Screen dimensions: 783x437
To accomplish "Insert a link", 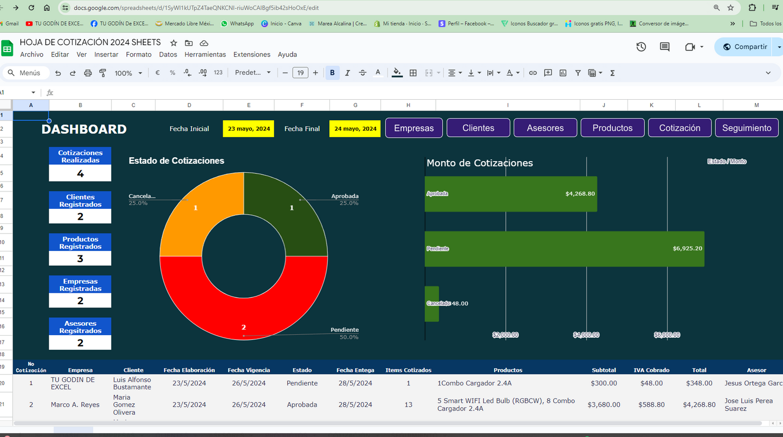I will pyautogui.click(x=533, y=73).
